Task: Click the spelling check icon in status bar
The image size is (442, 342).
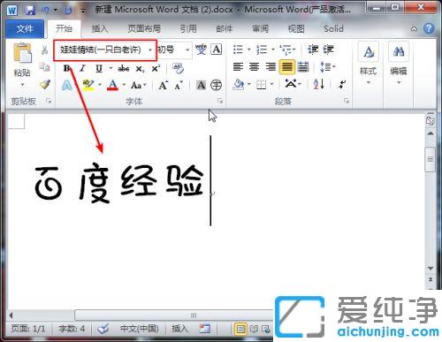Action: [103, 329]
